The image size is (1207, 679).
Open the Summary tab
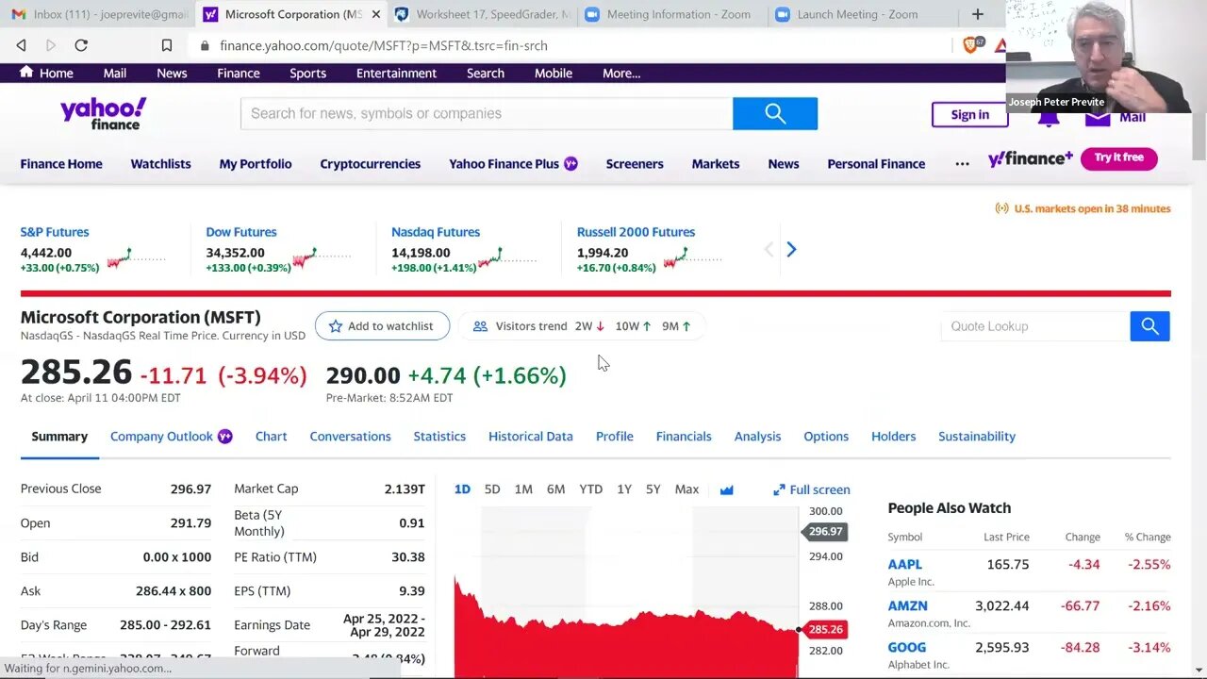tap(59, 437)
